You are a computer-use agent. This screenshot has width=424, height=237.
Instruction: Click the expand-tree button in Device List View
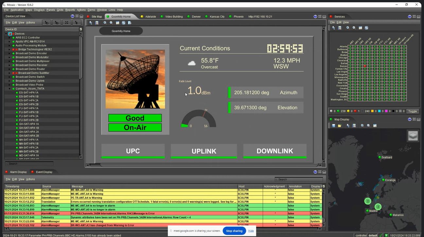click(x=57, y=23)
